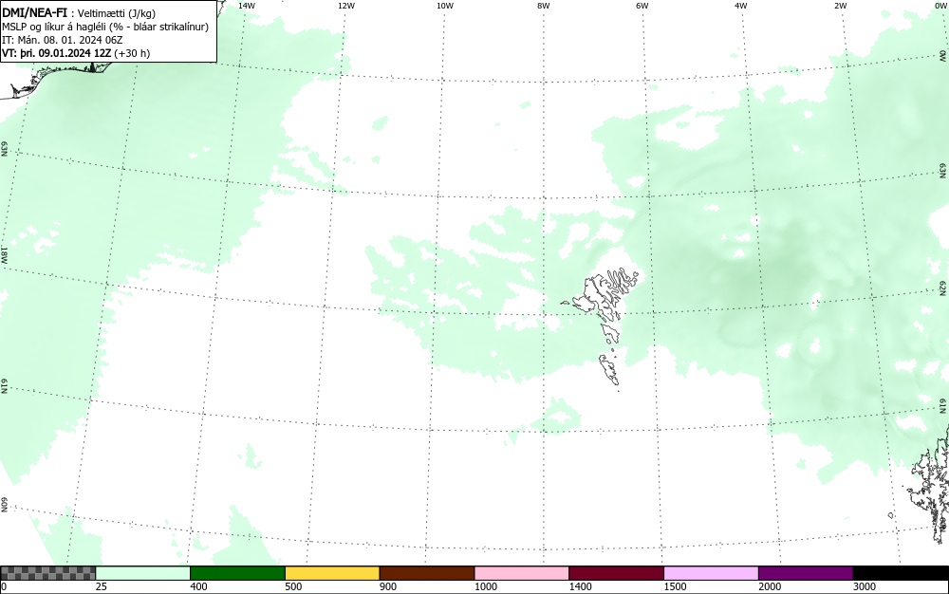Pick the maroon 1400–1500 legend swatch
Image resolution: width=949 pixels, height=594 pixels.
click(x=616, y=573)
